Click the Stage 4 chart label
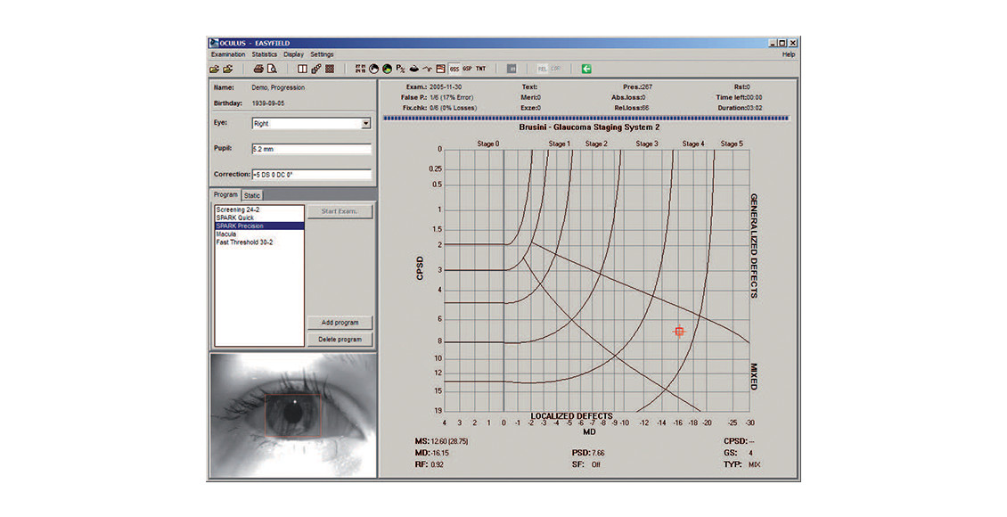Image resolution: width=1007 pixels, height=517 pixels. (693, 144)
